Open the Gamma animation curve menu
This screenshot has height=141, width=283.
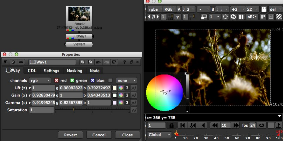[x=134, y=103]
